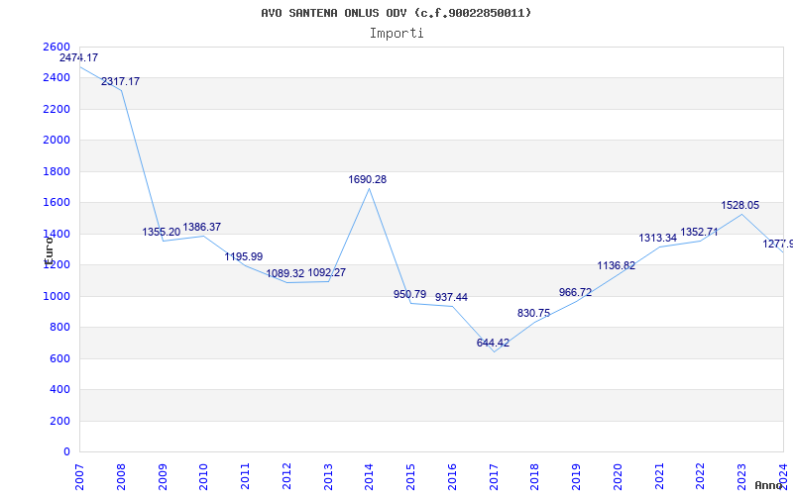Select the x-axis year 2018
Image resolution: width=793 pixels, height=495 pixels.
click(x=535, y=476)
